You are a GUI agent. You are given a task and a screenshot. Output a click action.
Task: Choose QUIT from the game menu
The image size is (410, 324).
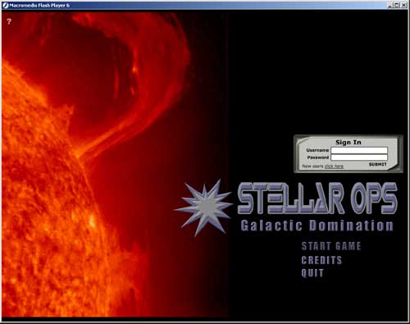click(x=312, y=273)
